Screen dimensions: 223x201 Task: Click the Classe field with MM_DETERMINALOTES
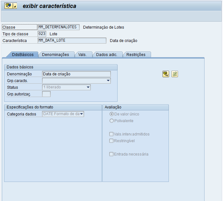tap(58, 27)
